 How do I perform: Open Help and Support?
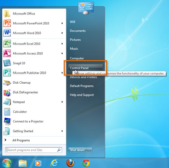tap(82, 95)
